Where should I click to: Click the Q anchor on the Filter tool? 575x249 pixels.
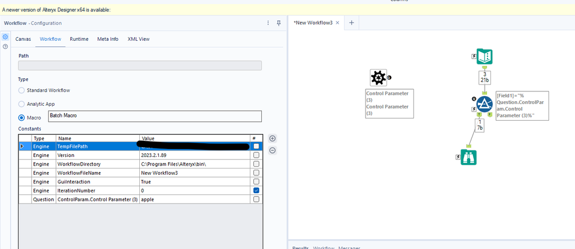474,99
